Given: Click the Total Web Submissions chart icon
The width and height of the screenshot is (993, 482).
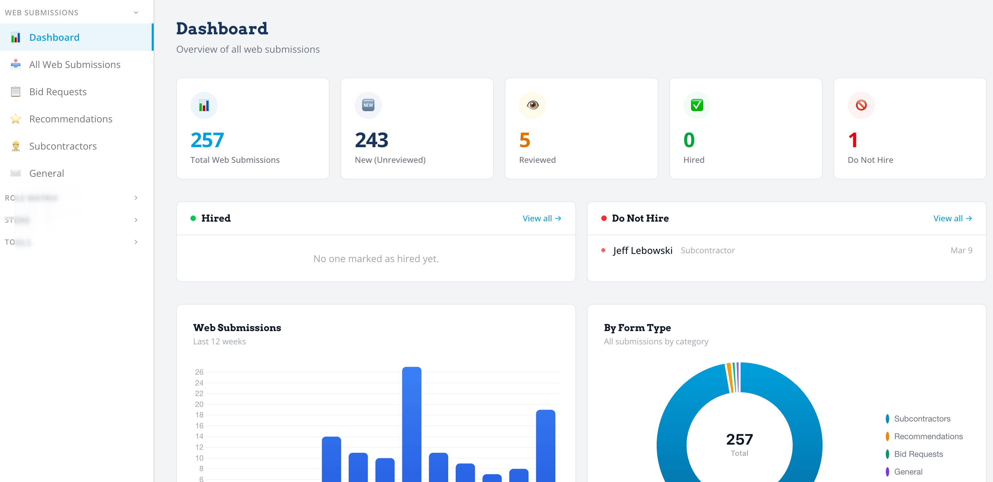Looking at the screenshot, I should pyautogui.click(x=204, y=105).
